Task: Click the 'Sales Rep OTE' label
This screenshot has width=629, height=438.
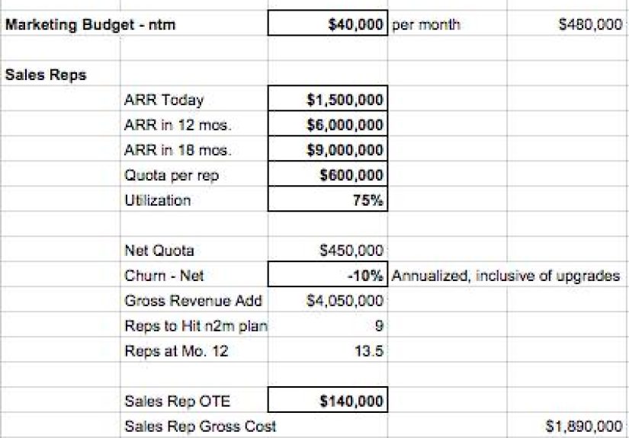Action: (x=178, y=401)
